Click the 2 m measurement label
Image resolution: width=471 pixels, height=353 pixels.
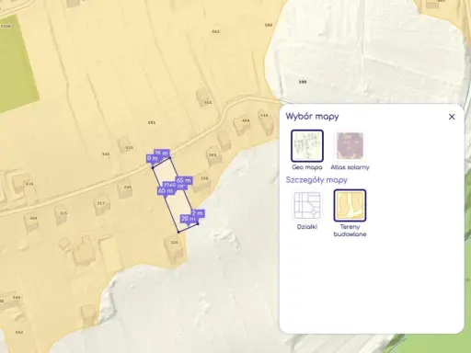point(198,213)
